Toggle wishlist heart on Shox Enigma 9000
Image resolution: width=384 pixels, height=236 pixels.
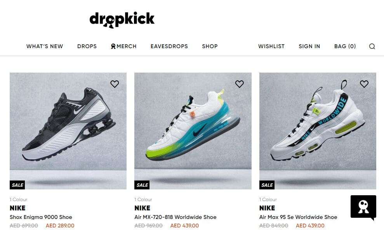coord(115,84)
